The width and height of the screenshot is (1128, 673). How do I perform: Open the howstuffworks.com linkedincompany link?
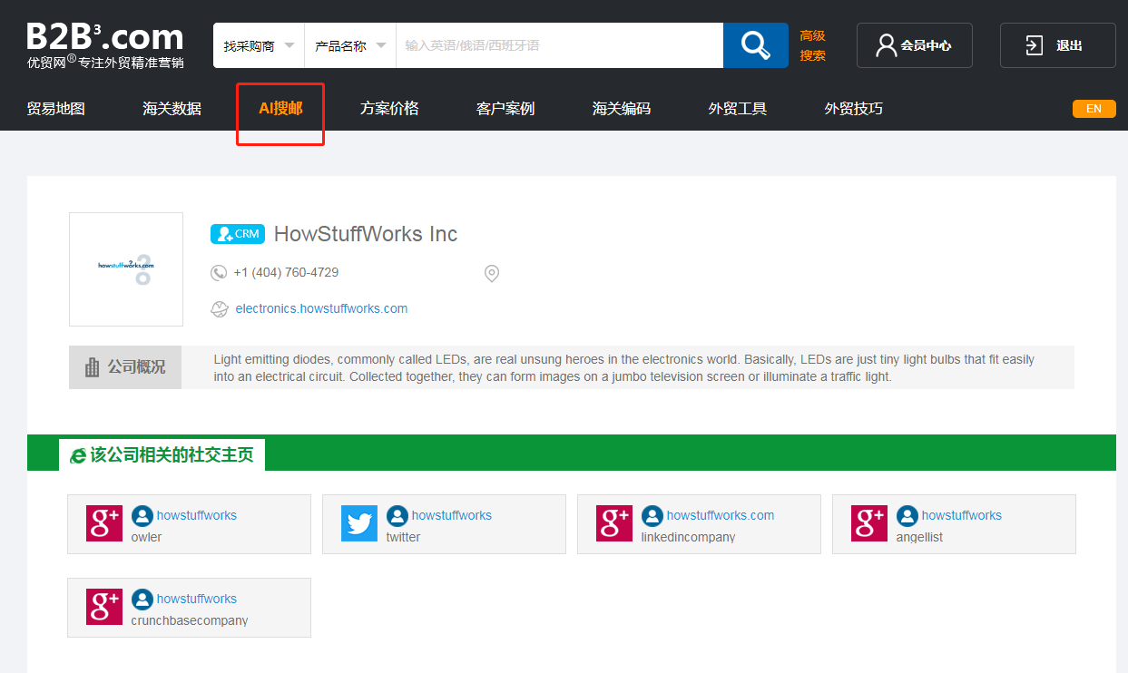(x=721, y=515)
